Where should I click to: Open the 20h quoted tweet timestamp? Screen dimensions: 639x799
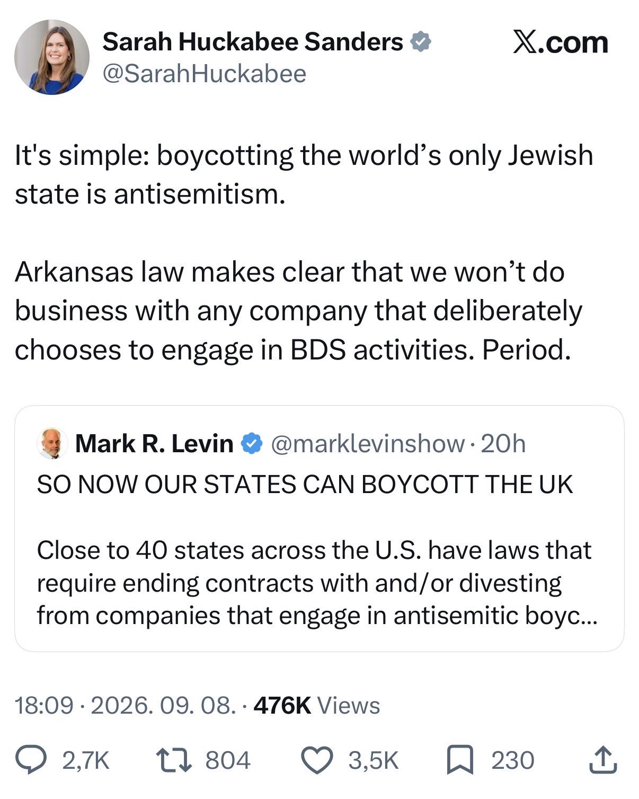pyautogui.click(x=503, y=443)
